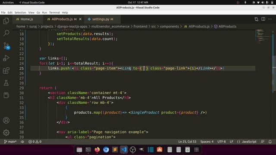Open the Manage gear icon
Viewport: 276px width, 155px height.
point(6,133)
